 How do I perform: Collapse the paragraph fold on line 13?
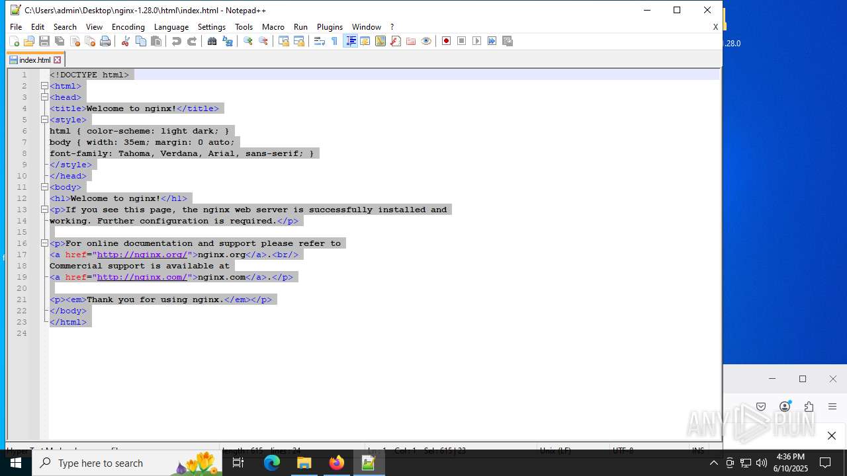(x=44, y=210)
